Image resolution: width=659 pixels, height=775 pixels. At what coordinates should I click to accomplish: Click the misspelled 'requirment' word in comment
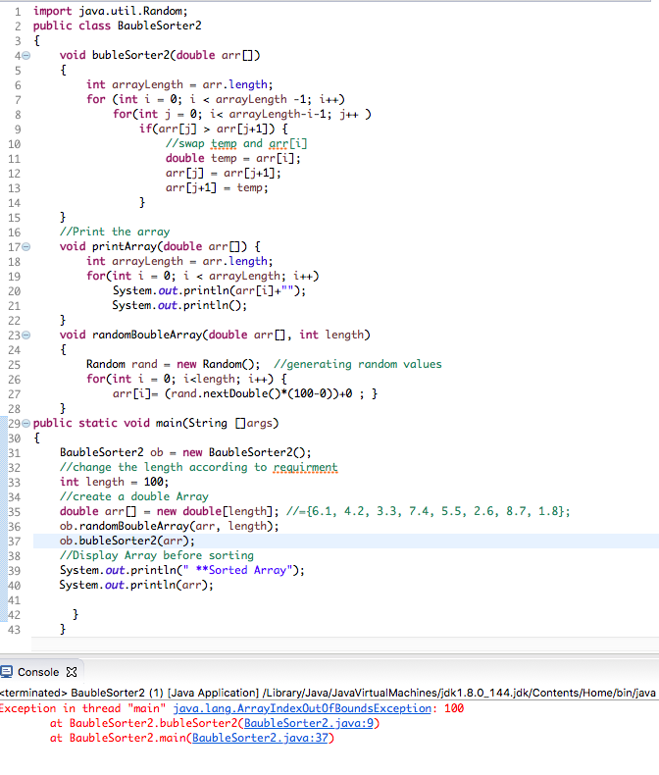pos(305,467)
